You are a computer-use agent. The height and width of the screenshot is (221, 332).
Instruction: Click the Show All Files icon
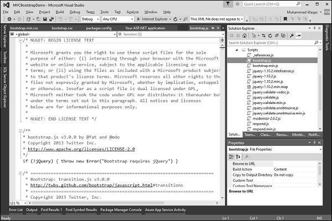pyautogui.click(x=283, y=35)
